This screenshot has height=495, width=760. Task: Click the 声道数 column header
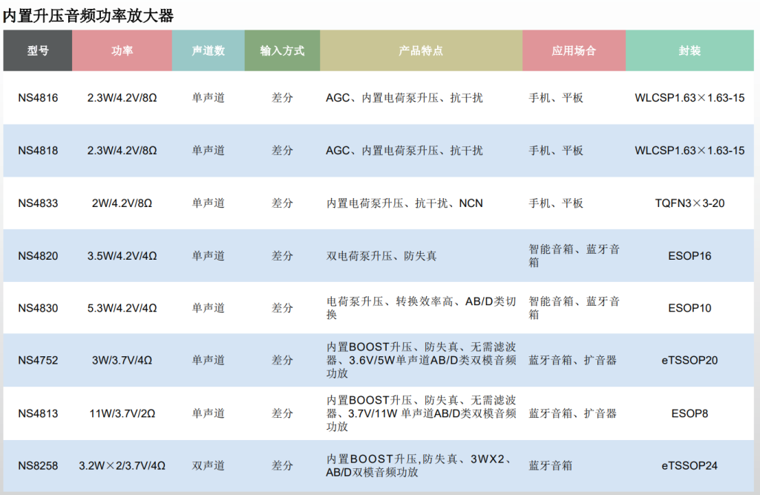coord(209,50)
